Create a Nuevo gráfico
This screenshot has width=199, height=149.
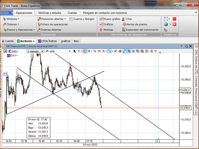click(110, 19)
